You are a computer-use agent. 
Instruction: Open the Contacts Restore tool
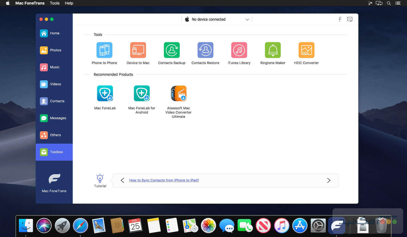pyautogui.click(x=205, y=50)
